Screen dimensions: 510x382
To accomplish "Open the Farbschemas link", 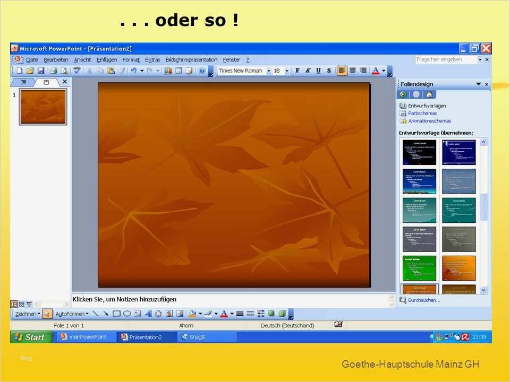I will (422, 113).
